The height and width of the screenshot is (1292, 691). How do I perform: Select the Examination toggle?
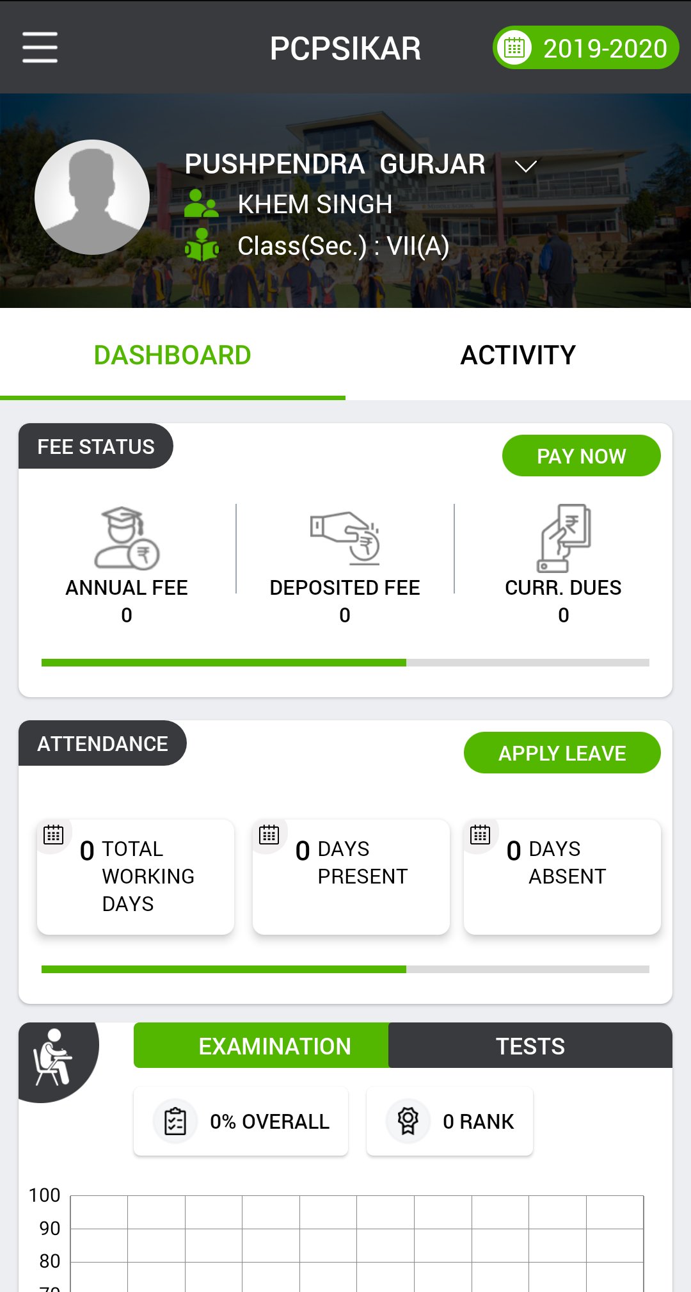click(274, 1046)
